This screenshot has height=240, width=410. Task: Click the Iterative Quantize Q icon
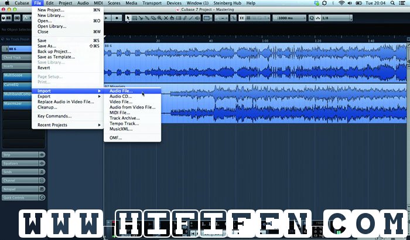pos(312,18)
